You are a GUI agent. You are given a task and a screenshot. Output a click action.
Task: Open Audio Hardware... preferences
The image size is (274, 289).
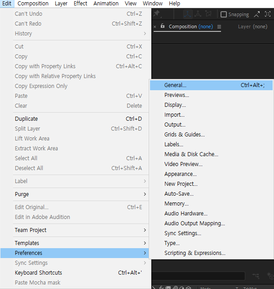tap(211, 214)
